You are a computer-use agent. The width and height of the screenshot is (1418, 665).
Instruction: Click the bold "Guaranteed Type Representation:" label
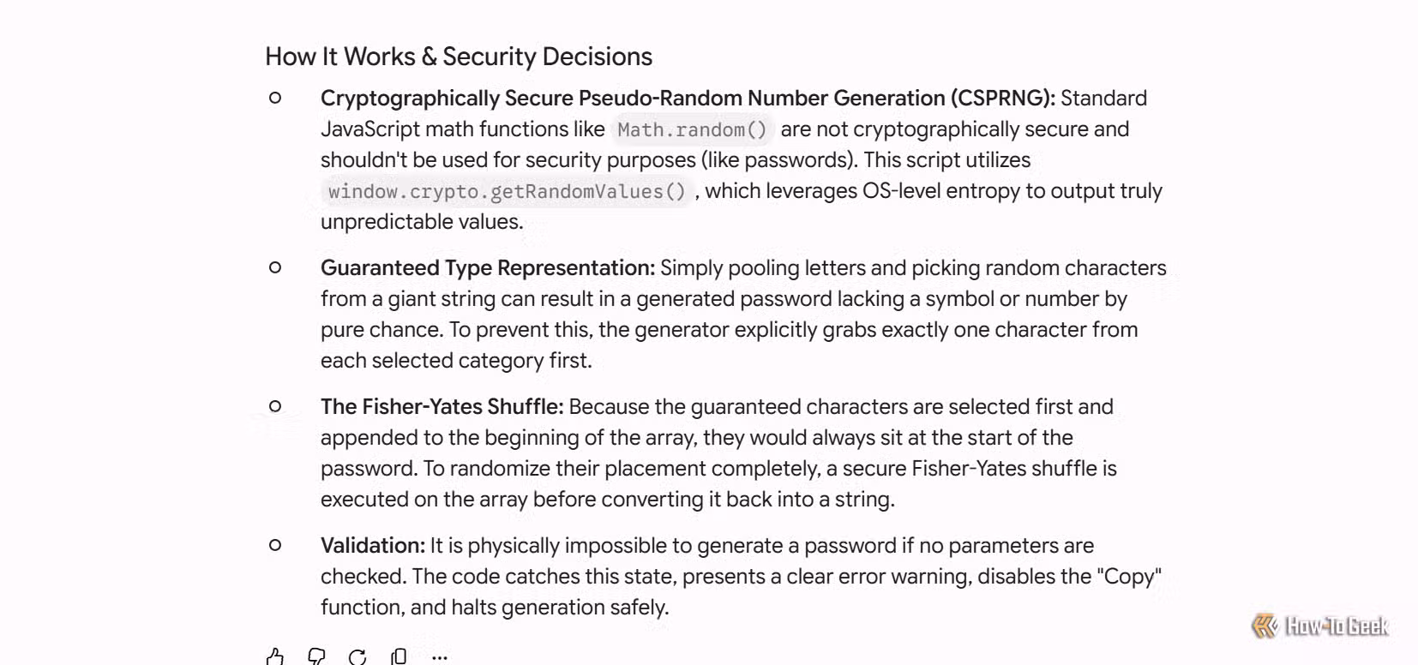pos(488,268)
